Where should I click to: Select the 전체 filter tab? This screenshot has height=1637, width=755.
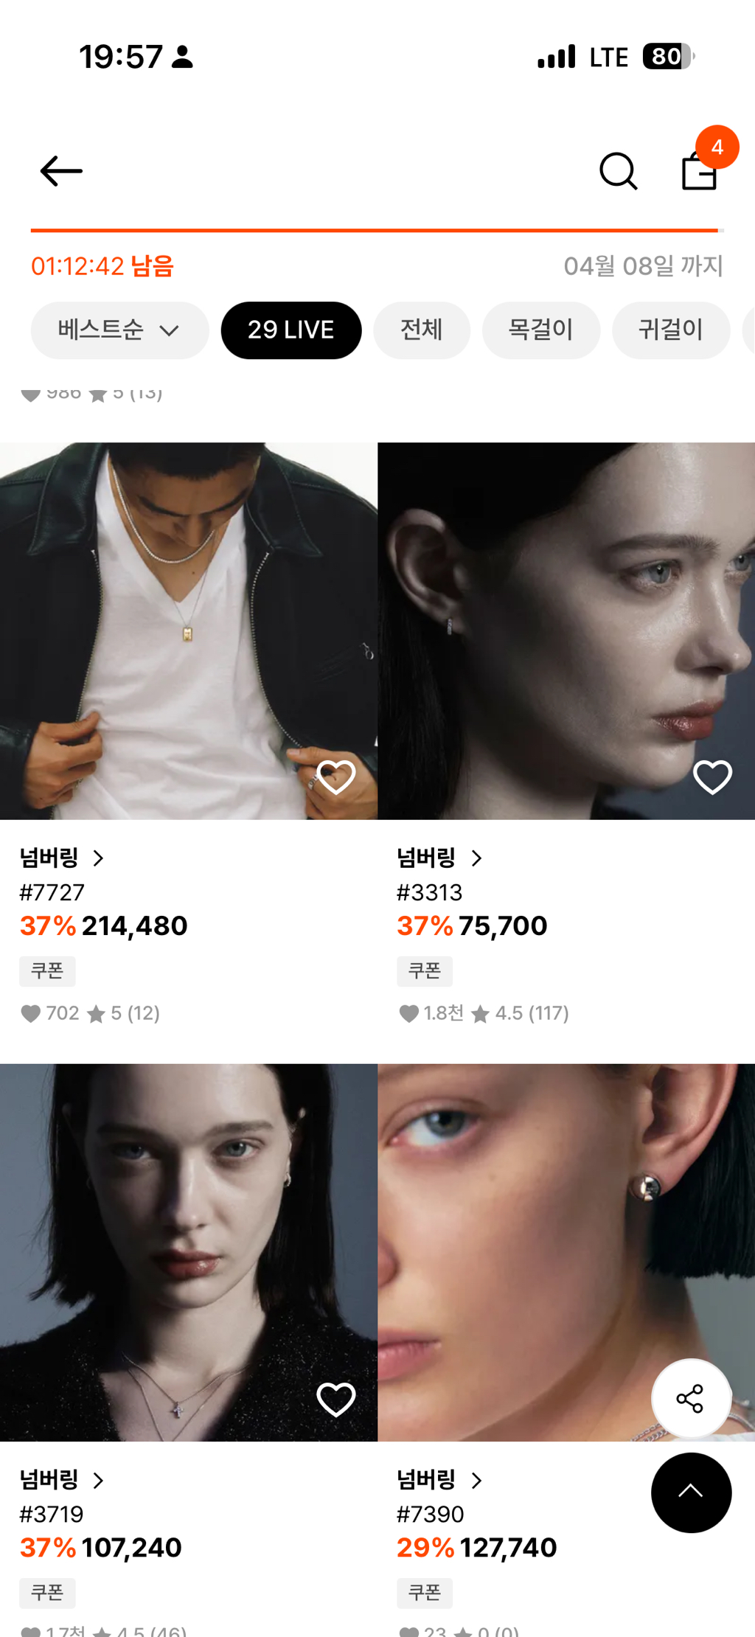422,330
